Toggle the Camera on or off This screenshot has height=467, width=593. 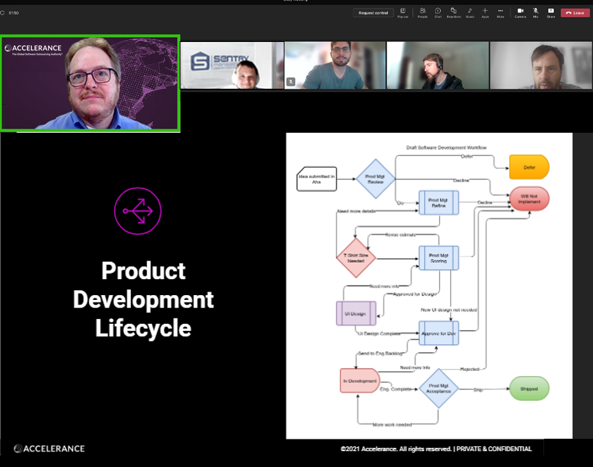point(521,13)
